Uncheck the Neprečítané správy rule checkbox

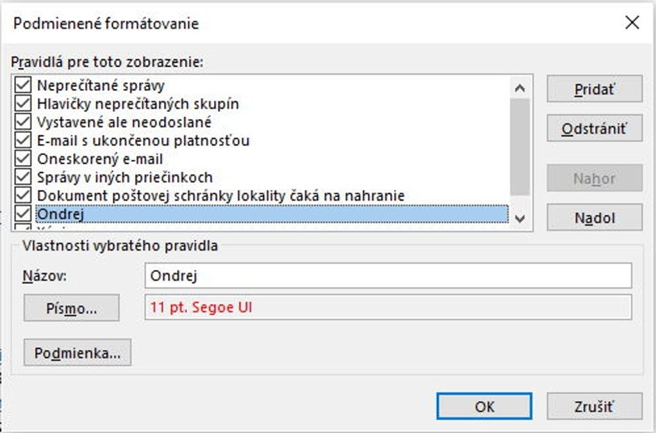tap(23, 85)
